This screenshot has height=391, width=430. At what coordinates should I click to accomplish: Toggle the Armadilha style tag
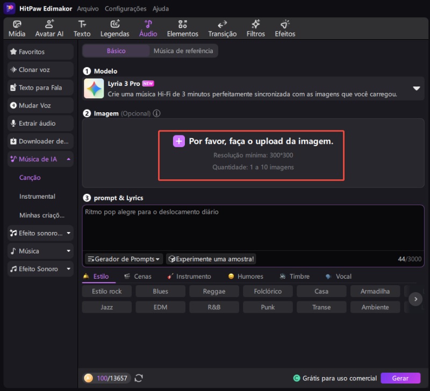coord(375,291)
